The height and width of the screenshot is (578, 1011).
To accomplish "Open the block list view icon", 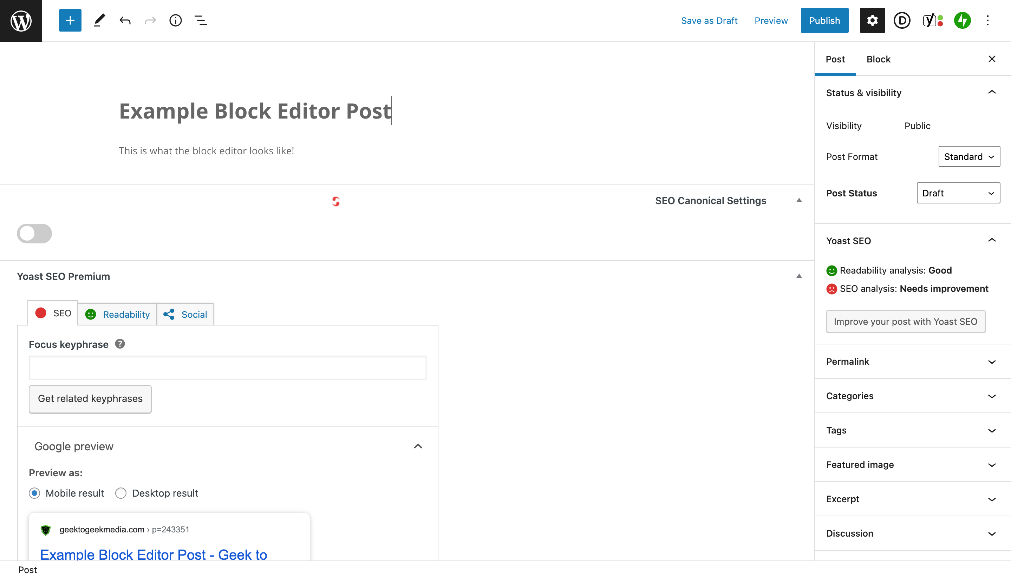I will point(201,20).
